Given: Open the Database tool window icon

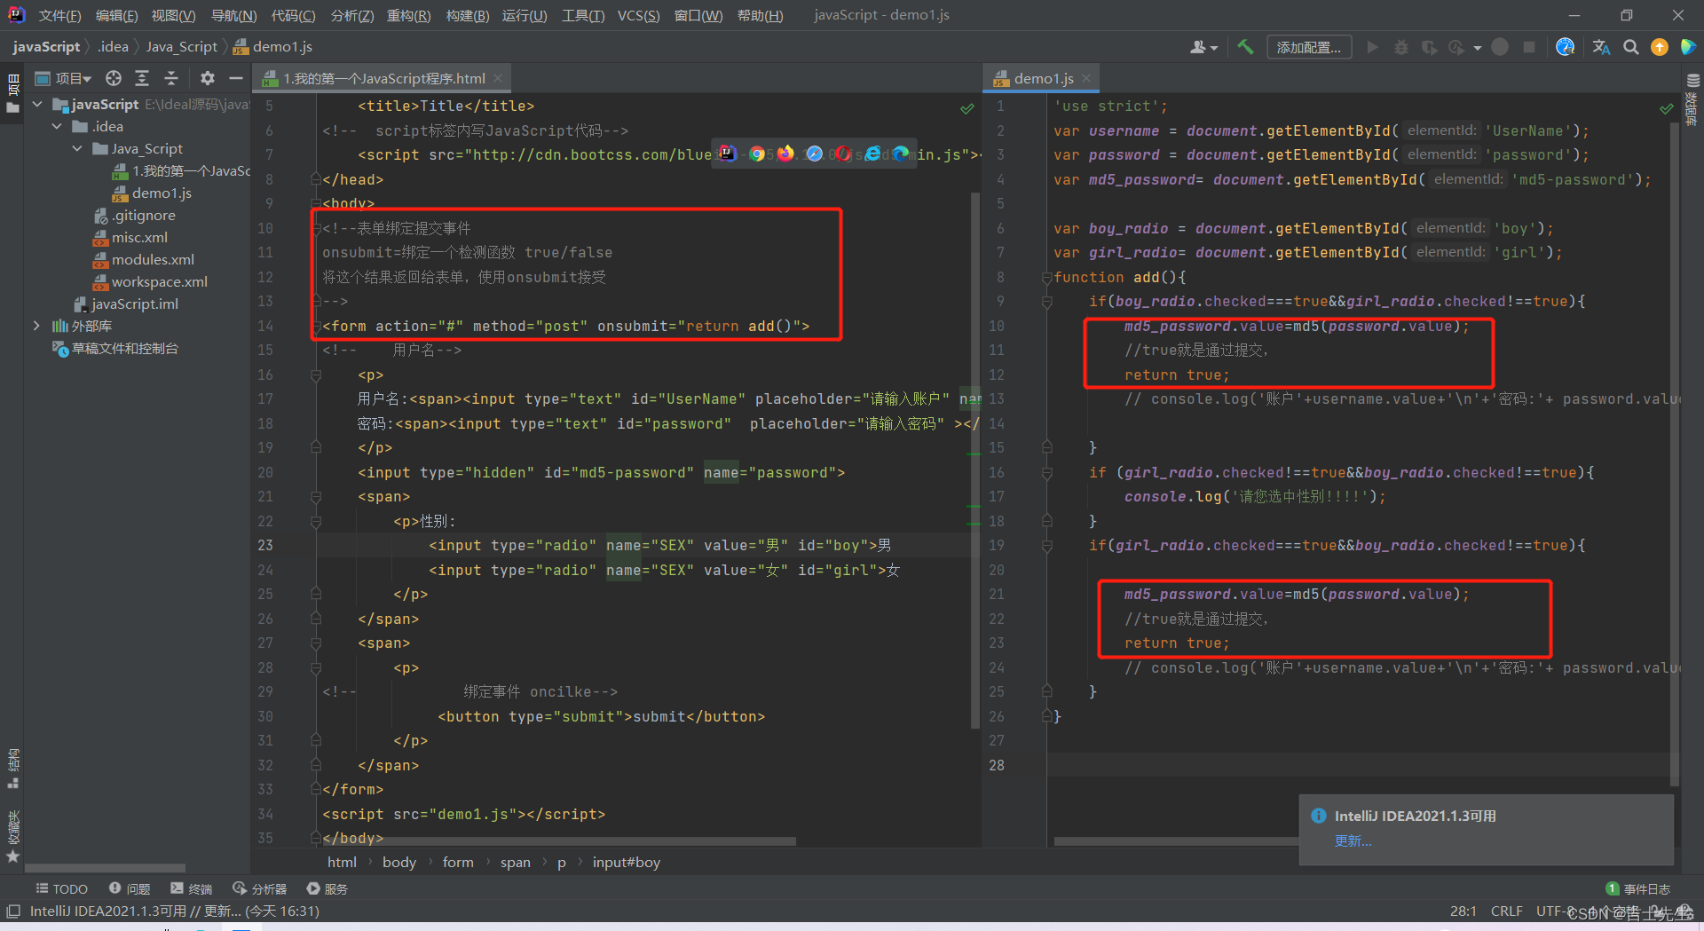Looking at the screenshot, I should click(x=1692, y=81).
